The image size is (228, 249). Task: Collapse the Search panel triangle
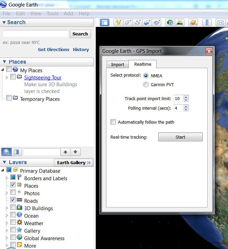click(x=4, y=22)
